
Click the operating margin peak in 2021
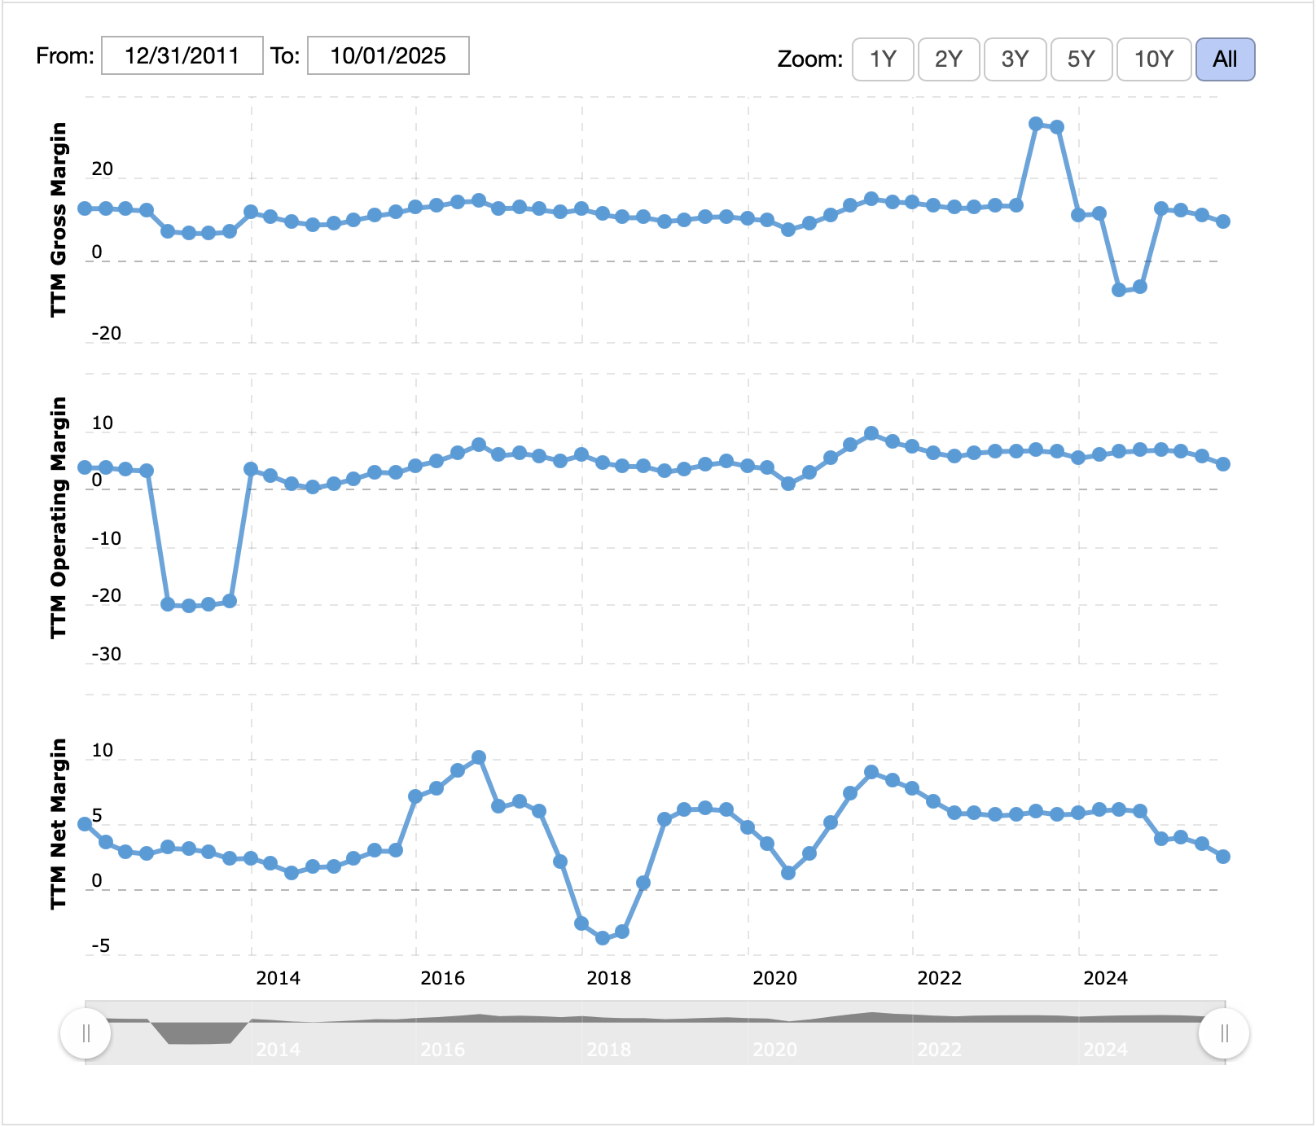click(871, 433)
